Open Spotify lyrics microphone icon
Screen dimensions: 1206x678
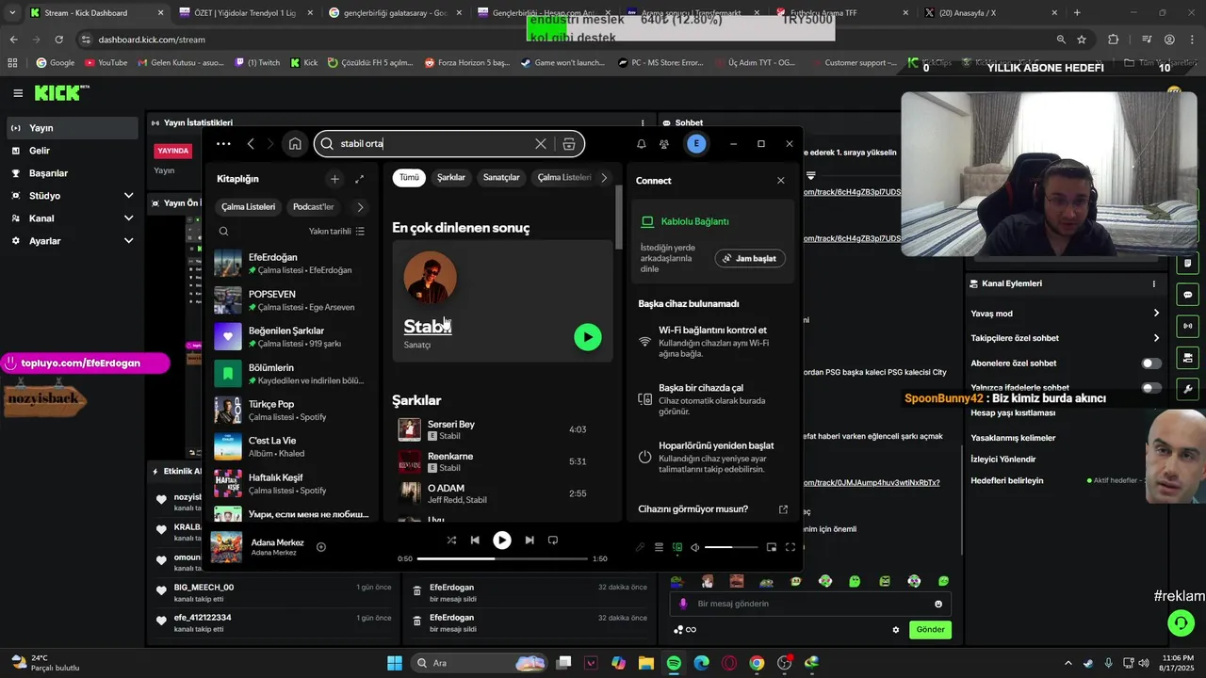click(x=641, y=547)
